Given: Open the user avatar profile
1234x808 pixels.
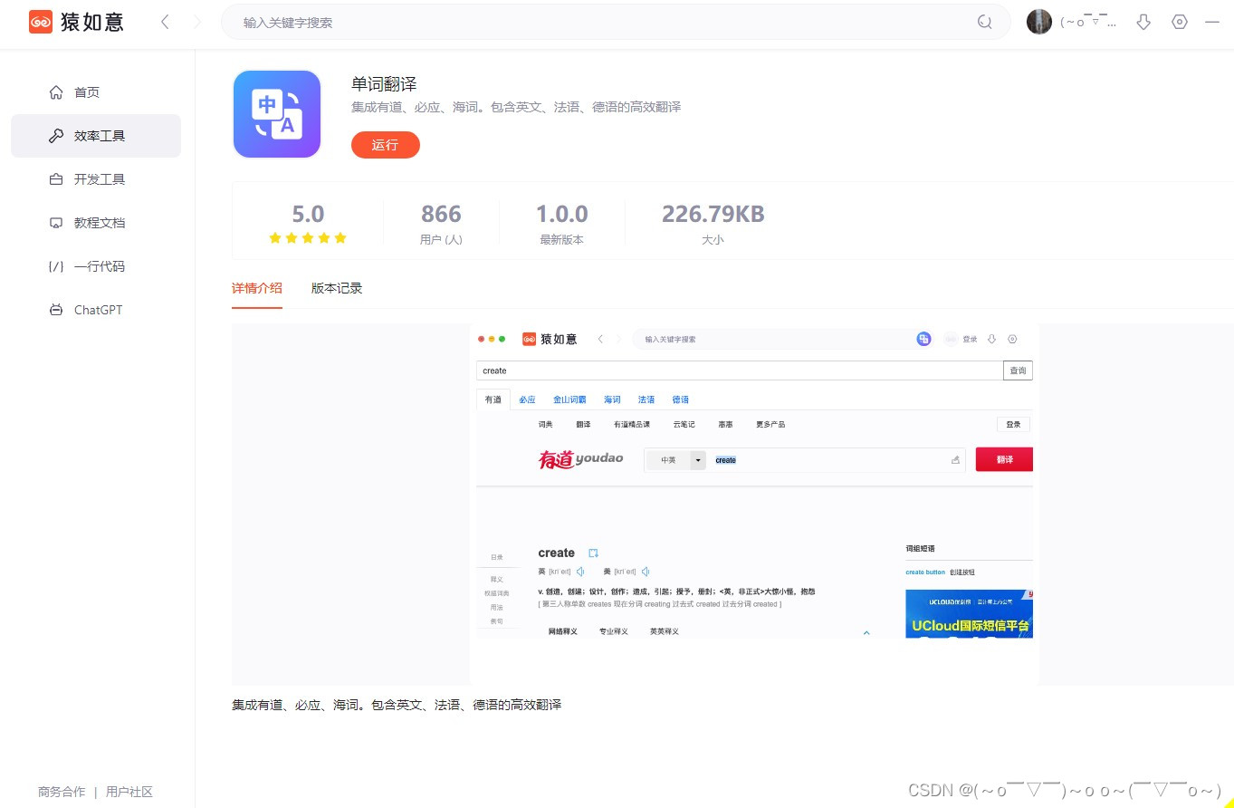Looking at the screenshot, I should pyautogui.click(x=1039, y=22).
